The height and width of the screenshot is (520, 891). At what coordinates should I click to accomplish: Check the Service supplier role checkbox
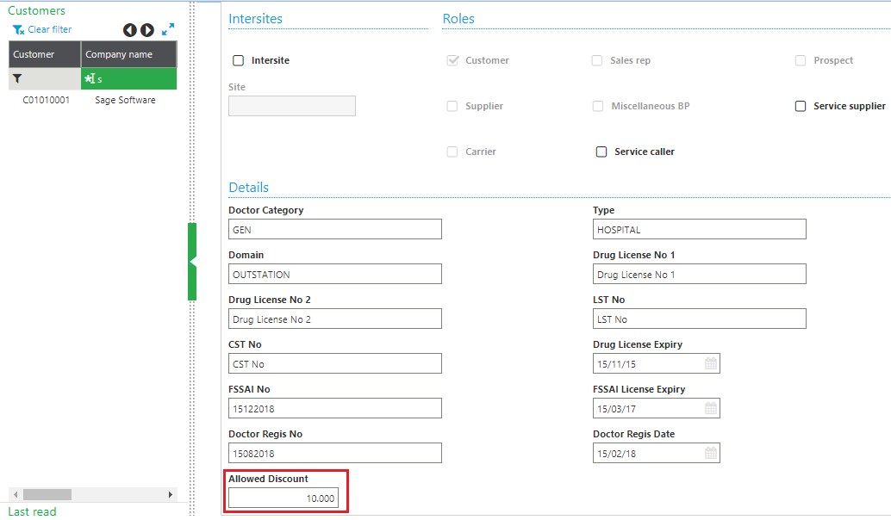pyautogui.click(x=801, y=106)
